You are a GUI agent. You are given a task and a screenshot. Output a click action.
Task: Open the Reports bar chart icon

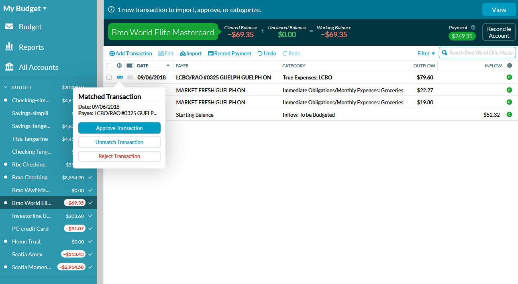[9, 47]
